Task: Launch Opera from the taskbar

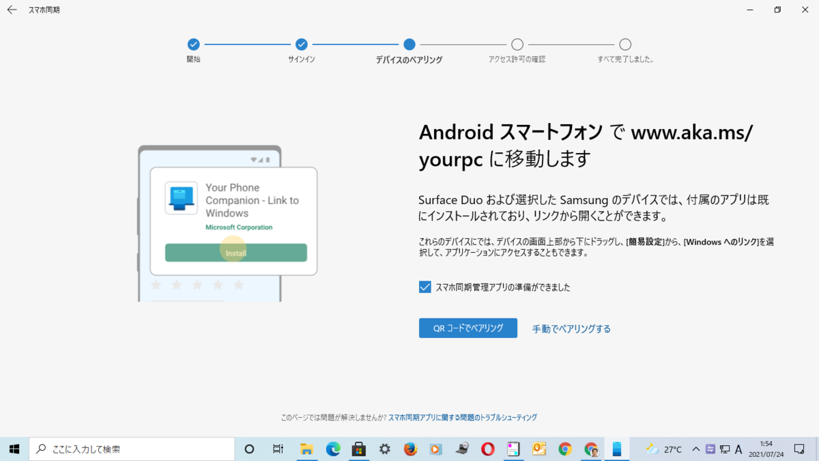Action: tap(487, 449)
